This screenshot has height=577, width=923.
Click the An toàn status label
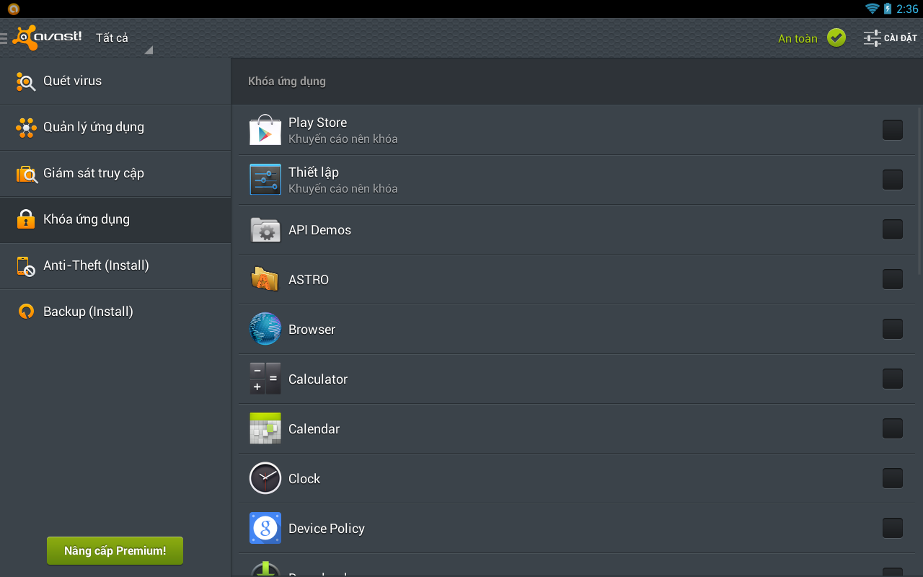tap(798, 39)
